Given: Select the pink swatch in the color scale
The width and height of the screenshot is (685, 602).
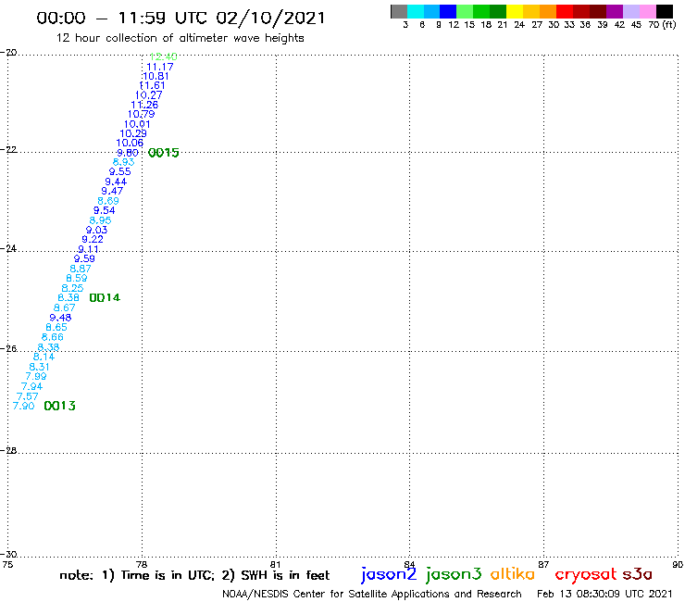Looking at the screenshot, I should 647,11.
